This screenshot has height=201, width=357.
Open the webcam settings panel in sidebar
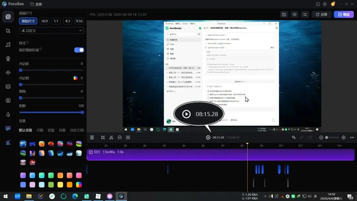(x=8, y=59)
